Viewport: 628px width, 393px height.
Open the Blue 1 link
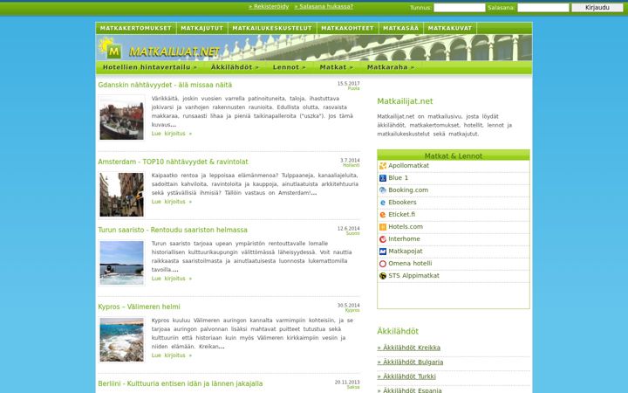398,178
